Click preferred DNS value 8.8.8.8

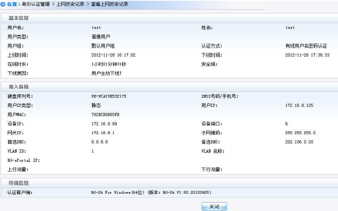(99, 142)
